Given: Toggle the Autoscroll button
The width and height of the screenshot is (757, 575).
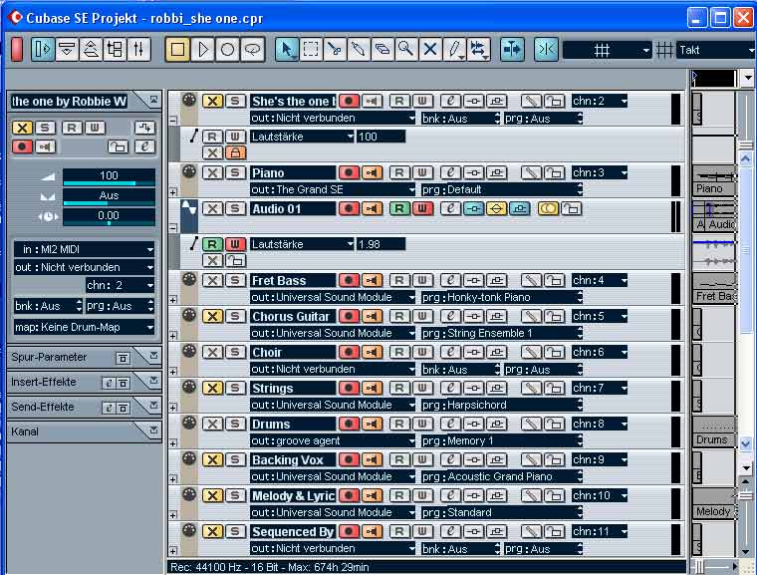Looking at the screenshot, I should point(512,49).
